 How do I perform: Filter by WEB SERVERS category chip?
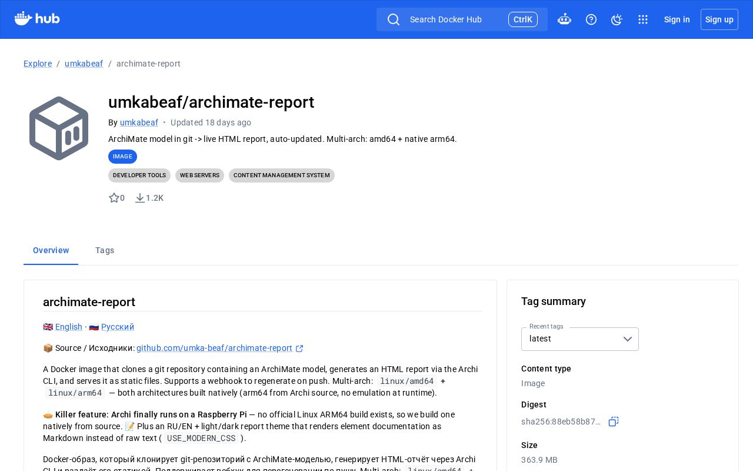coord(199,175)
